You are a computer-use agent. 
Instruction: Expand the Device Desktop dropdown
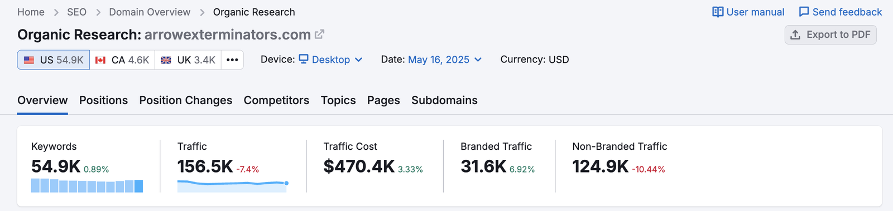coord(331,60)
